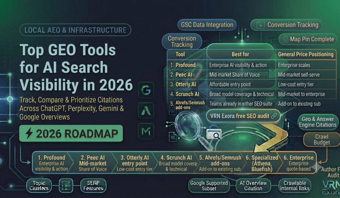This screenshot has height=198, width=340.
Task: Click table row 3. Otterly.AI
Action: pyautogui.click(x=251, y=85)
